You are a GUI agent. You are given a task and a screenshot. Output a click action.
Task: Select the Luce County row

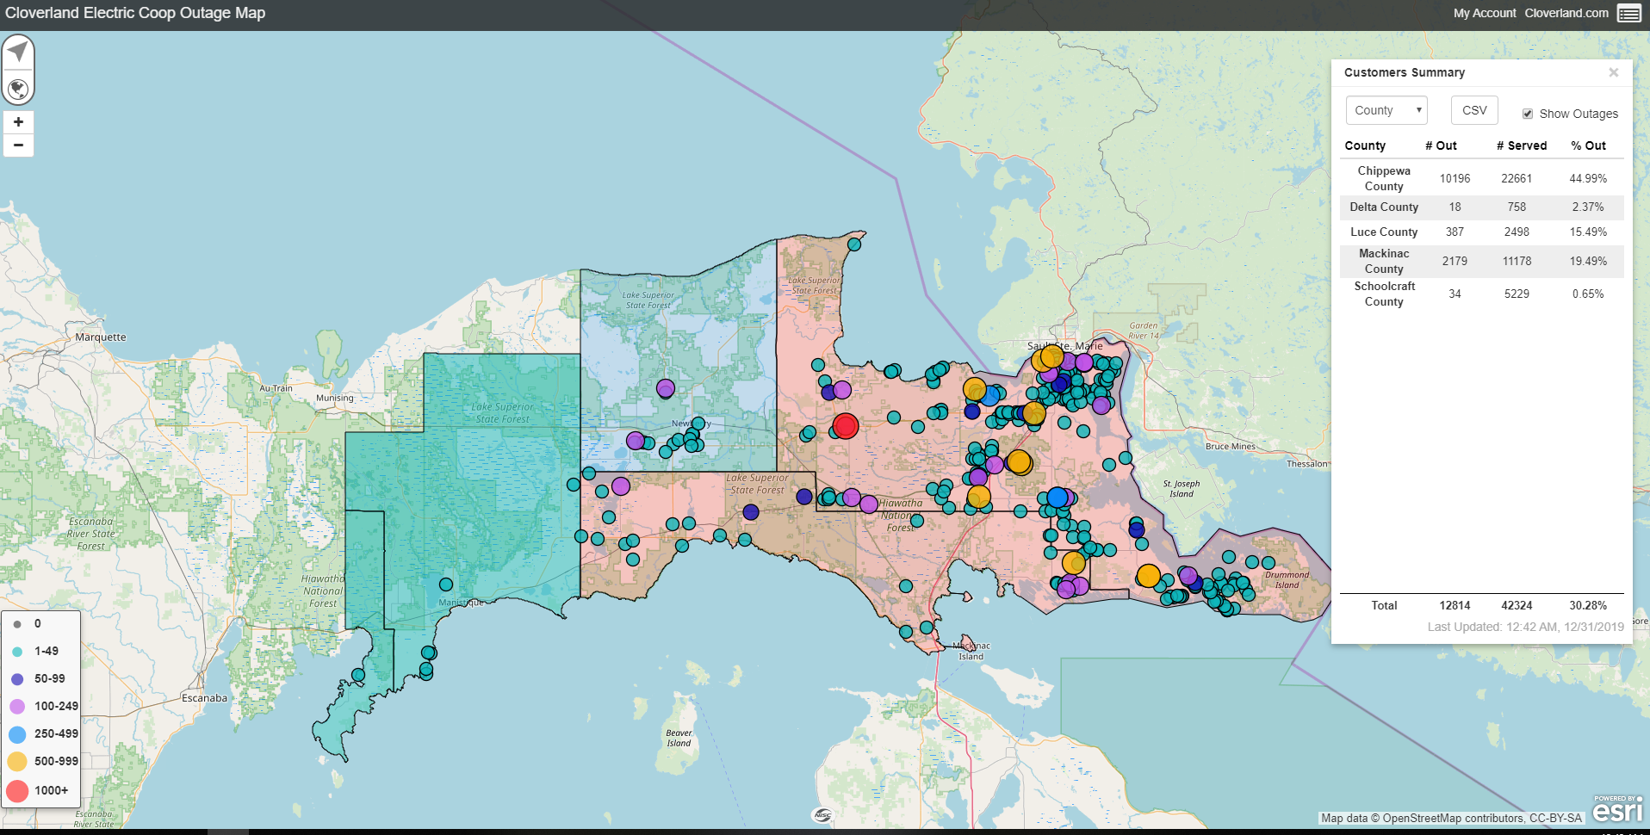1481,232
